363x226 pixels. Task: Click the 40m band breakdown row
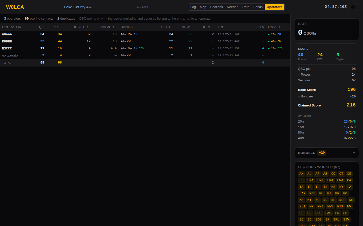327,138
